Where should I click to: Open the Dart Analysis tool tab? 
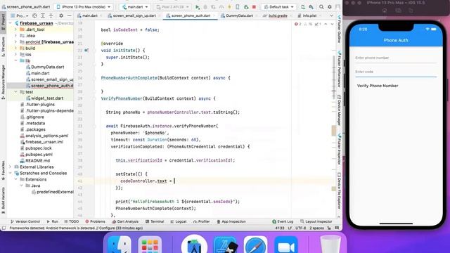pyautogui.click(x=125, y=221)
